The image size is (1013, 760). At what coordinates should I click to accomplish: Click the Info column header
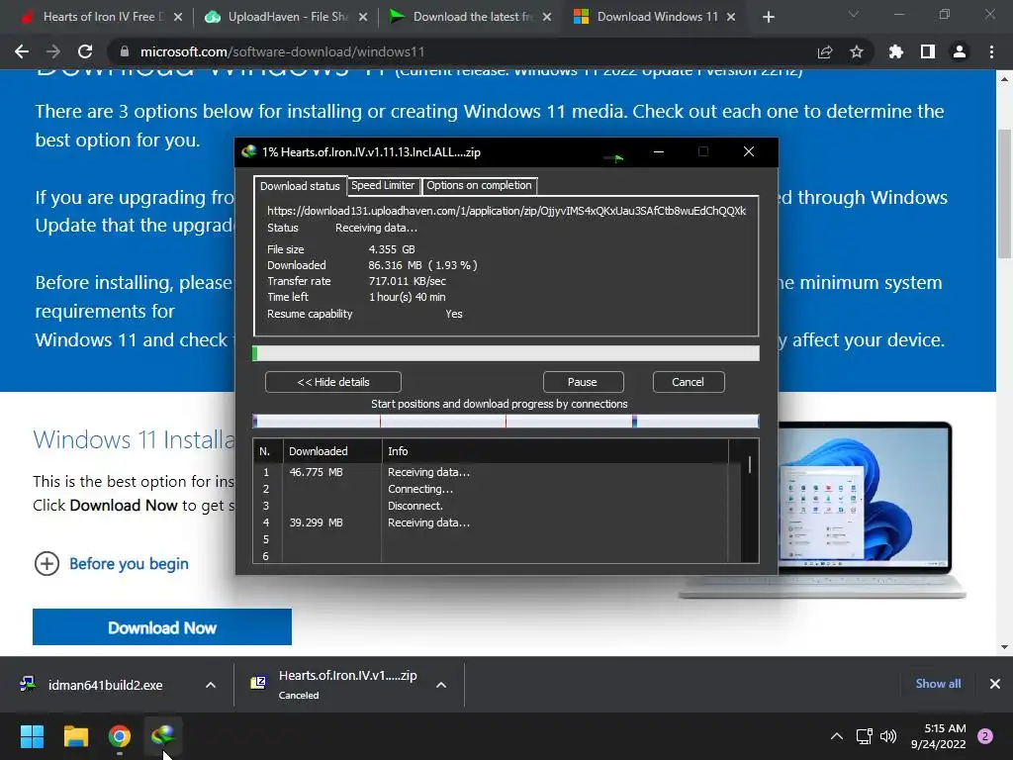point(555,451)
